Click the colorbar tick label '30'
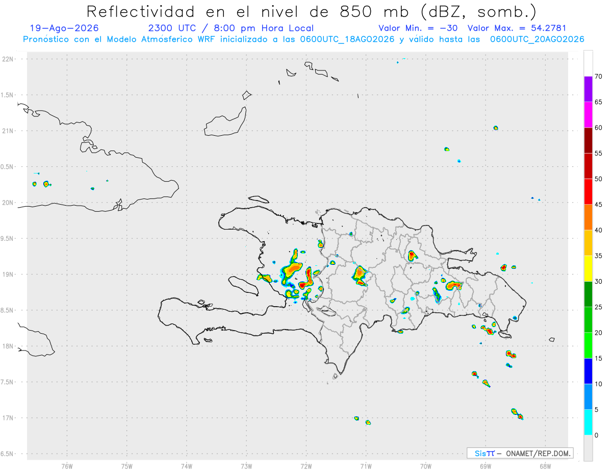This screenshot has width=612, height=473. tap(598, 282)
